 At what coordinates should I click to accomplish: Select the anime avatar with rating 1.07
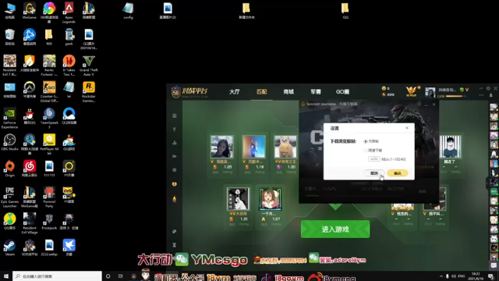(x=270, y=199)
